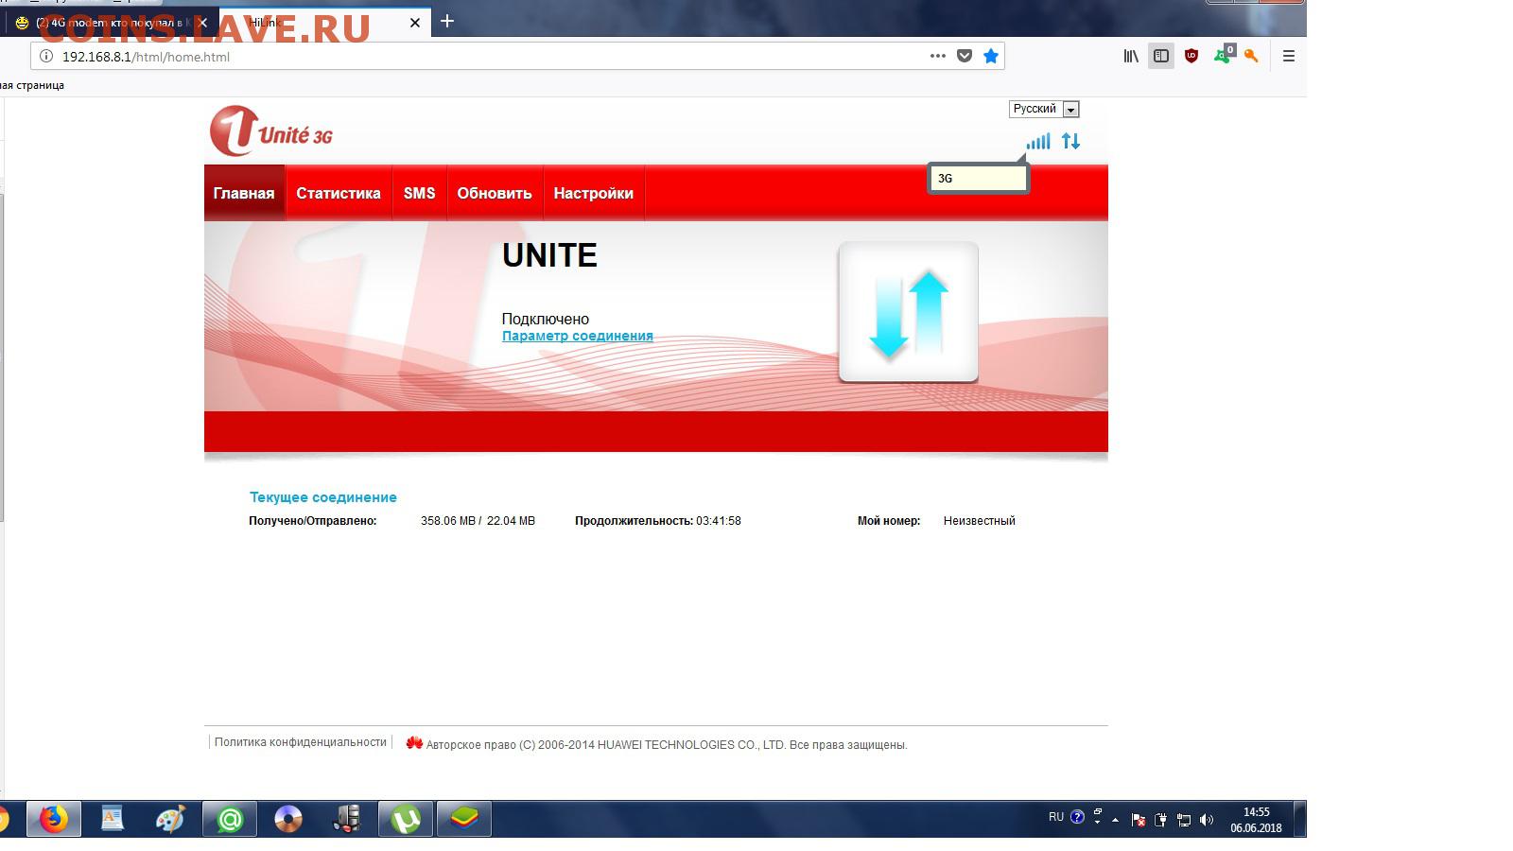
Task: Click the orange key extension icon
Action: [x=1251, y=56]
